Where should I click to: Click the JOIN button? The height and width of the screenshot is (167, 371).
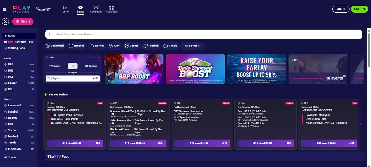point(341,9)
